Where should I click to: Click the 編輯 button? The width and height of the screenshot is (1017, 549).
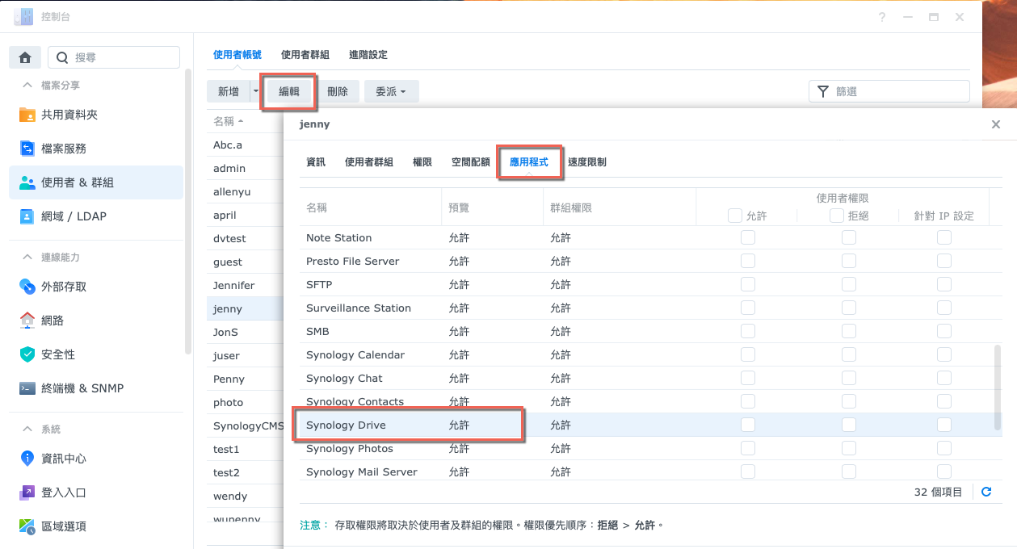click(288, 91)
